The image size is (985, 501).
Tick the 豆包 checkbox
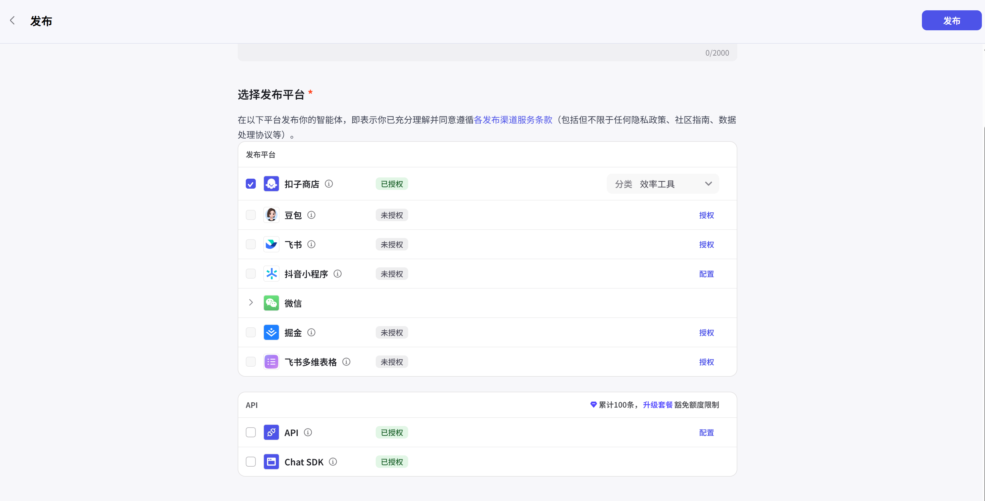click(x=251, y=215)
